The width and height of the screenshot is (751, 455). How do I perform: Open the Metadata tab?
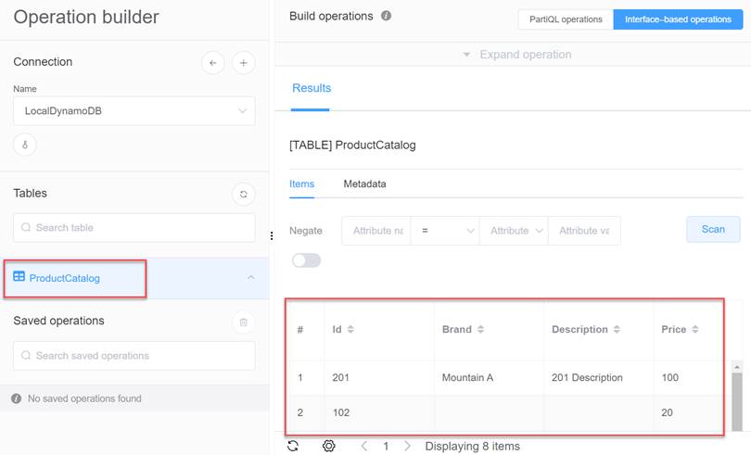pyautogui.click(x=364, y=183)
